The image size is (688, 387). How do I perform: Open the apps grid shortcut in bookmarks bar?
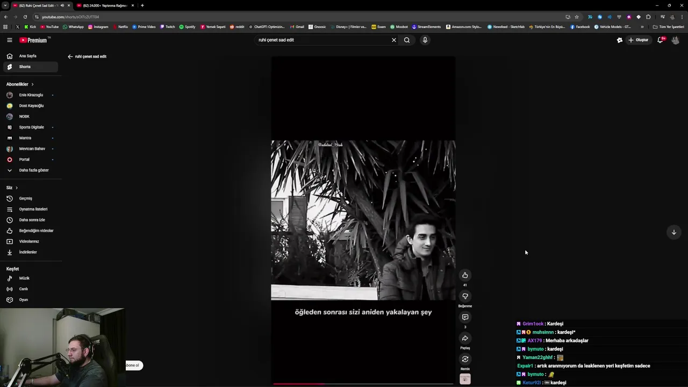5,27
